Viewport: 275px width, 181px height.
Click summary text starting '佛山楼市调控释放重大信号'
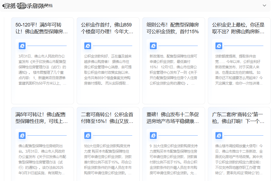pos(239,159)
